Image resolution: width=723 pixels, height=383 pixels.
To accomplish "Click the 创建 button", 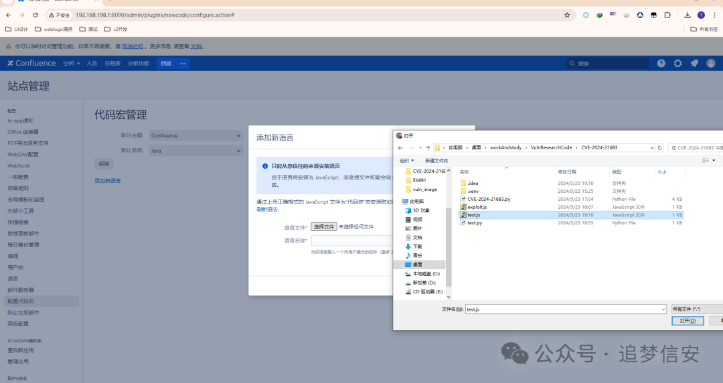I will coord(166,63).
